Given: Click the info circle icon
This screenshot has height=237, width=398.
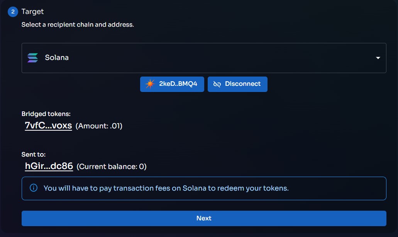Looking at the screenshot, I should coord(34,188).
